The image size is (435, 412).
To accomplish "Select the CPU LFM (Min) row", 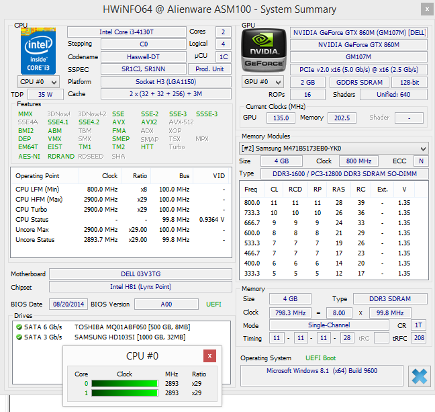I will point(120,189).
